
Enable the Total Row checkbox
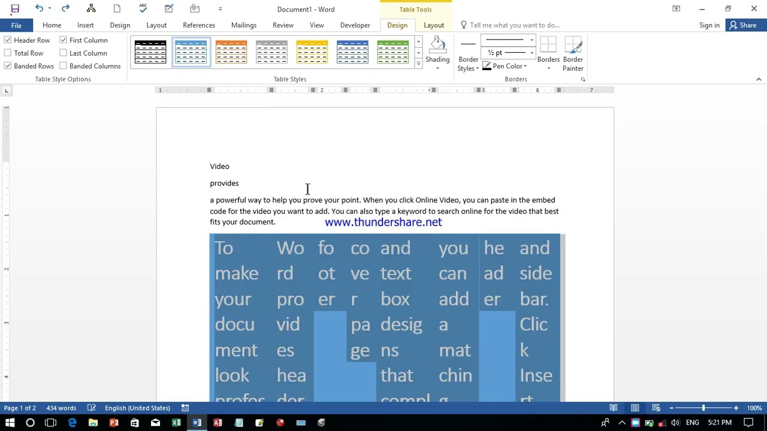24,53
